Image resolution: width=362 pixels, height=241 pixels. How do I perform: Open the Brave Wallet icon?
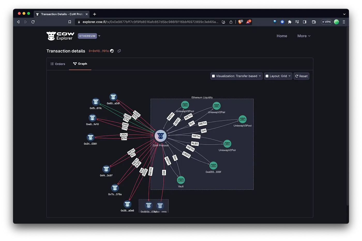(314, 22)
